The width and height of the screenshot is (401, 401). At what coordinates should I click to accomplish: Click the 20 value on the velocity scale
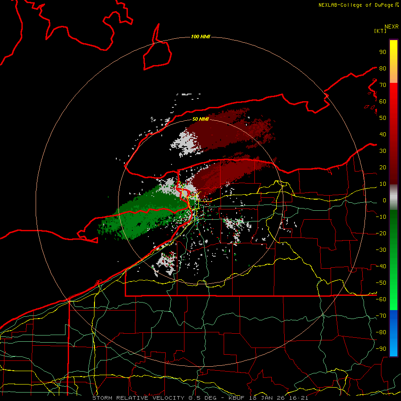(383, 167)
